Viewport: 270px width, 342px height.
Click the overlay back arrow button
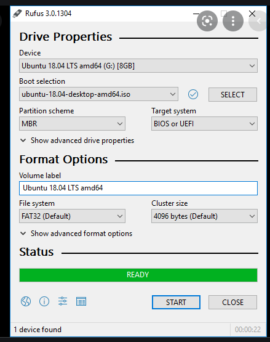click(259, 21)
